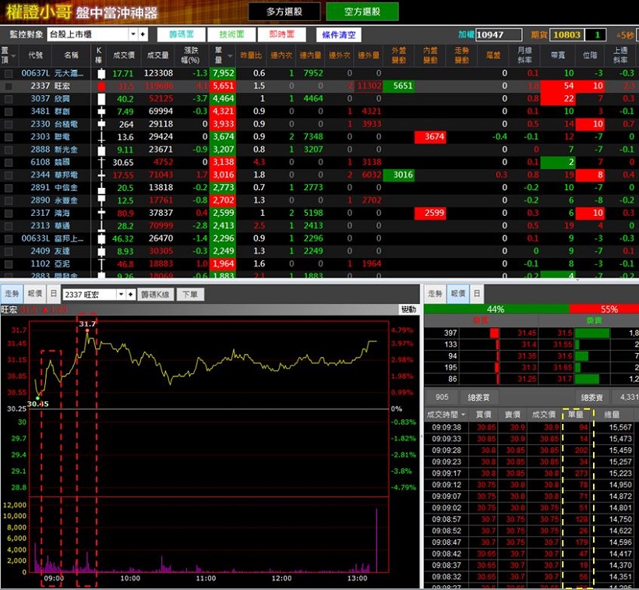639x590 pixels.
Task: Click the 技術面 filter button
Action: [231, 34]
